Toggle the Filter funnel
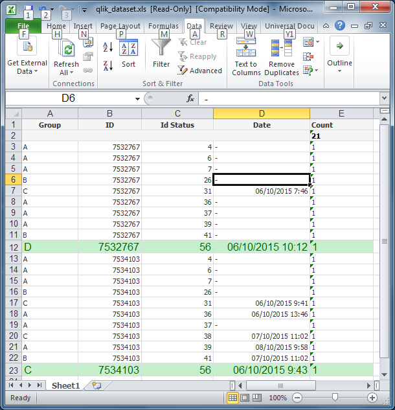The height and width of the screenshot is (410, 395). pyautogui.click(x=161, y=54)
